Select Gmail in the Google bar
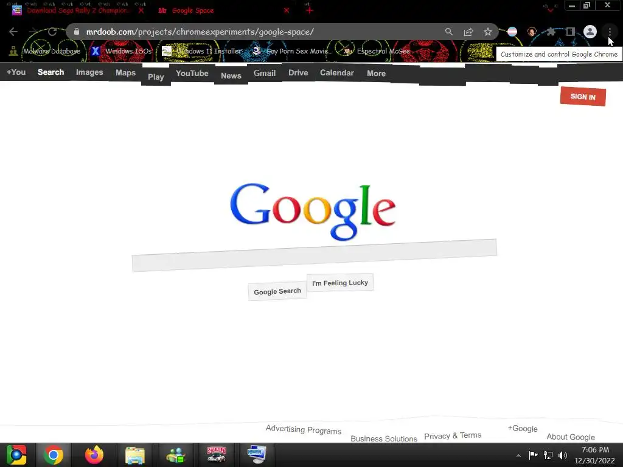The height and width of the screenshot is (467, 623). (265, 74)
